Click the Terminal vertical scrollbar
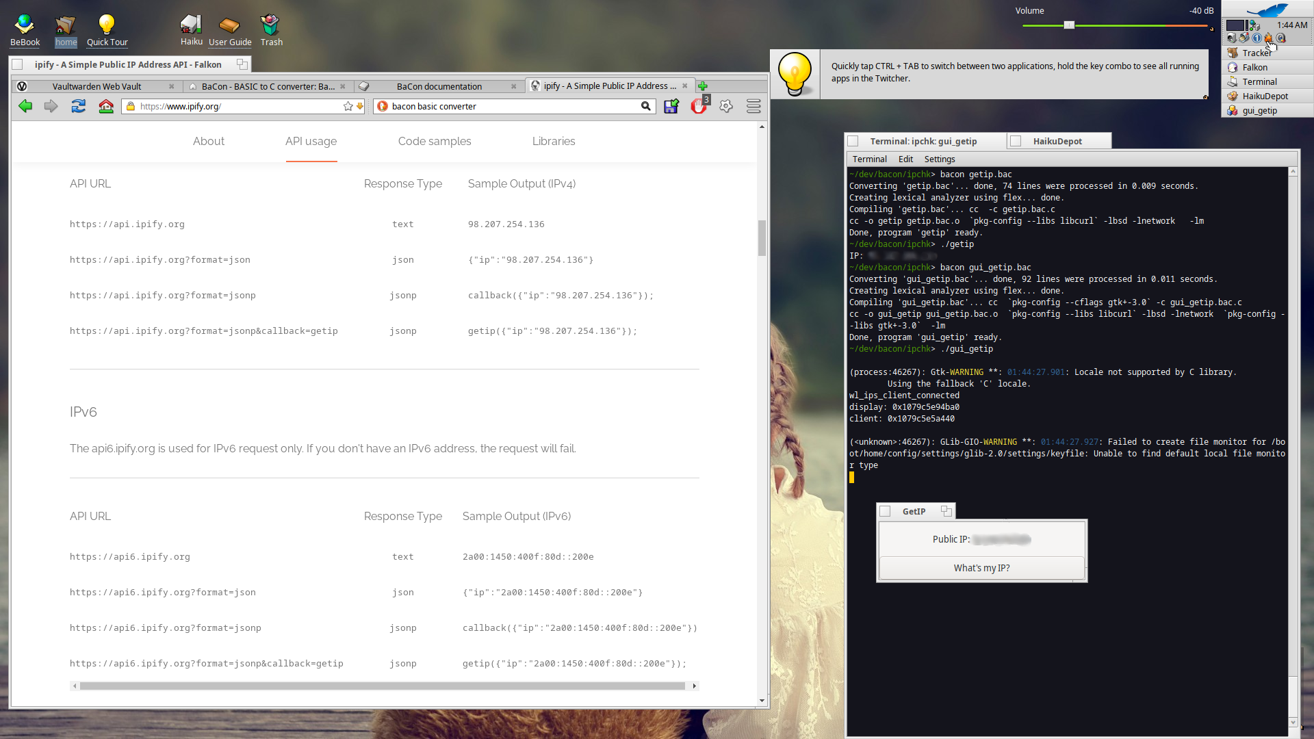This screenshot has height=739, width=1314. 1293,448
